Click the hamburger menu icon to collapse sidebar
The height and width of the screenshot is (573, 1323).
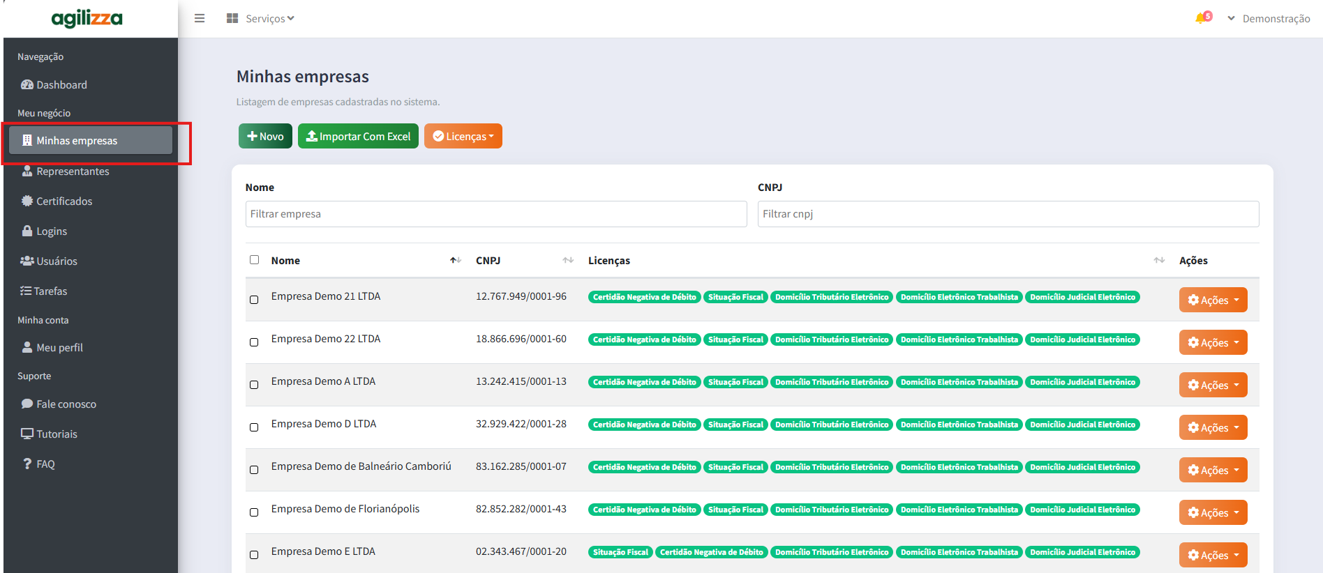200,18
